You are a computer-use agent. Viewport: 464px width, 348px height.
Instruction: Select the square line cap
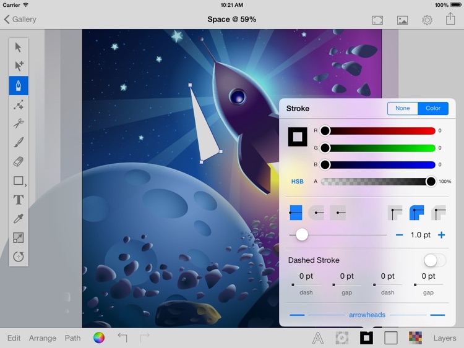click(338, 213)
